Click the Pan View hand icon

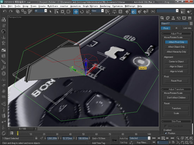pos(182,143)
